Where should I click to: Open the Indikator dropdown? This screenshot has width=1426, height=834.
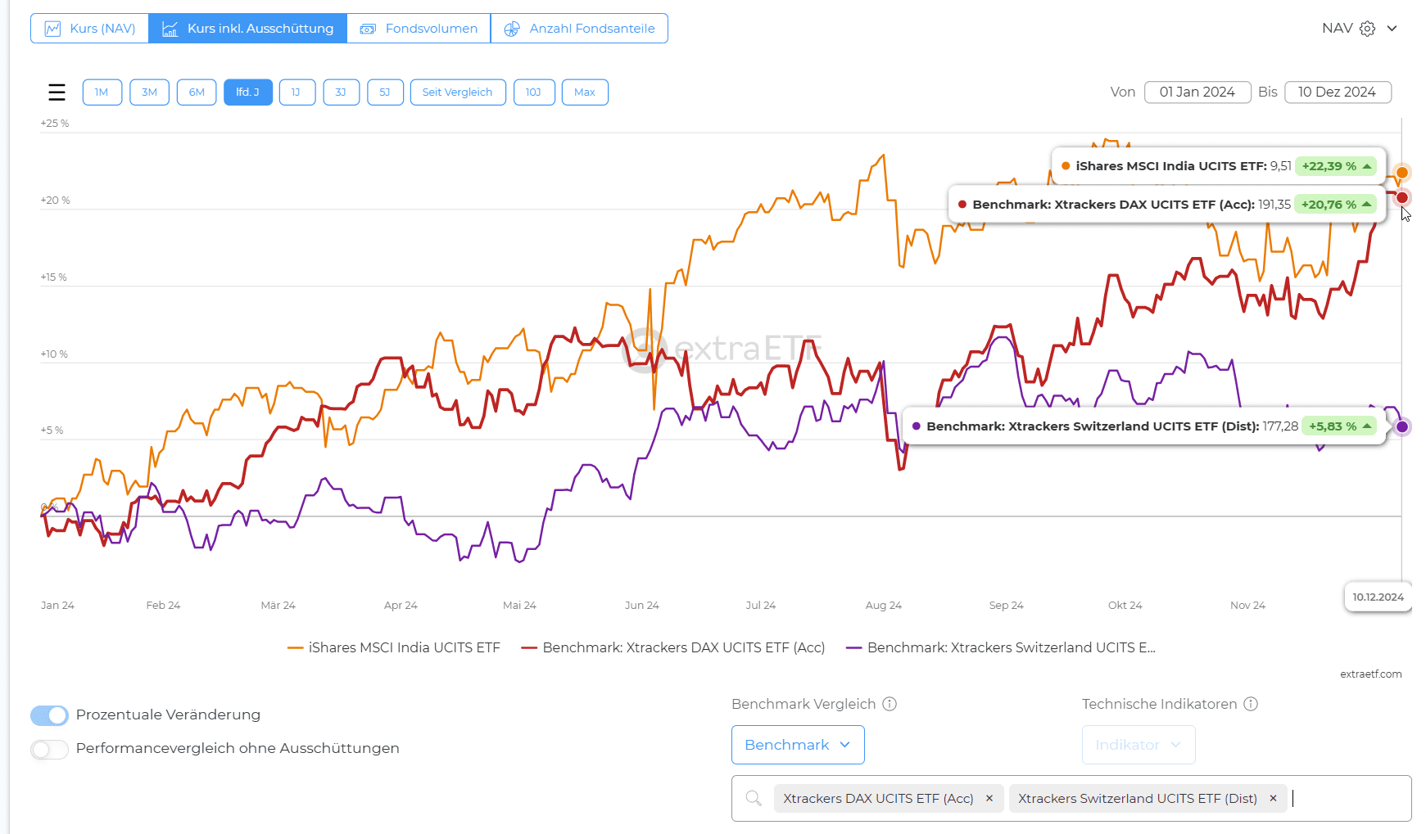pos(1139,745)
